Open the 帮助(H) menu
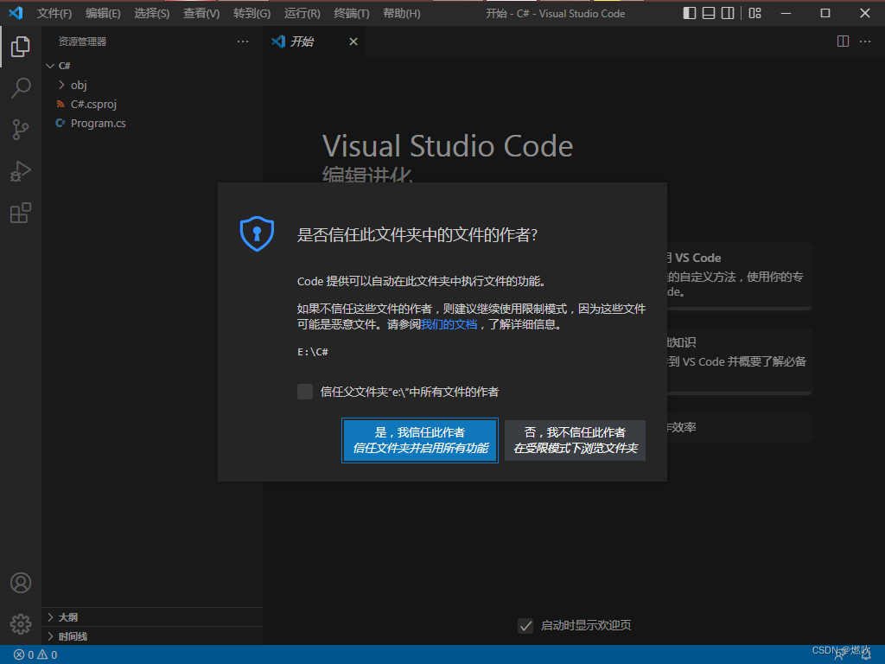The width and height of the screenshot is (885, 664). point(401,13)
